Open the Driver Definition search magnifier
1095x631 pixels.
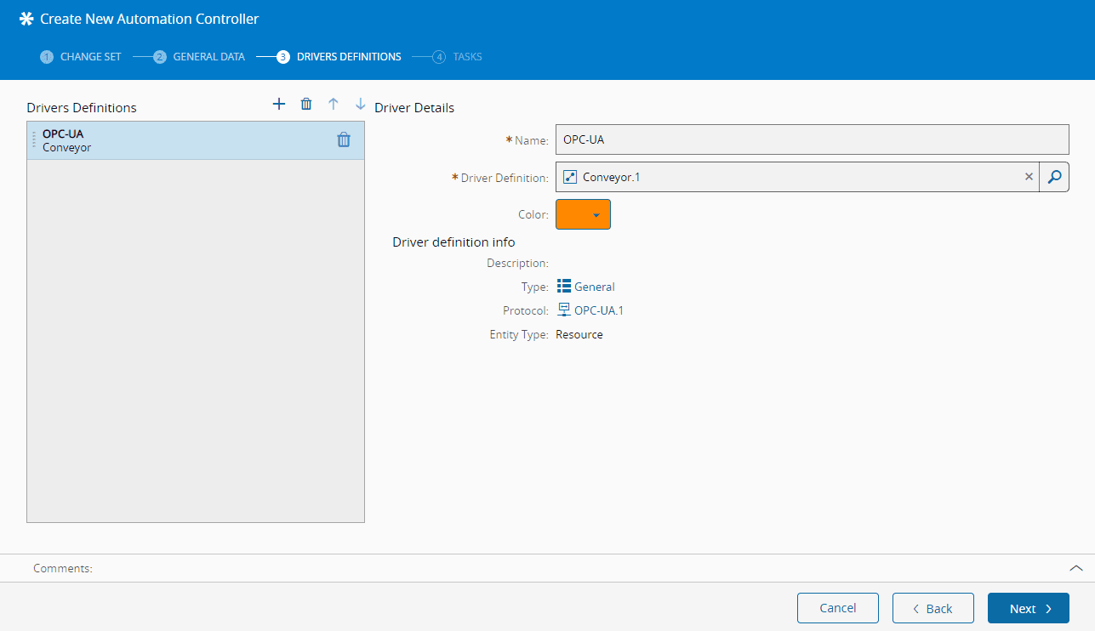[x=1054, y=177]
